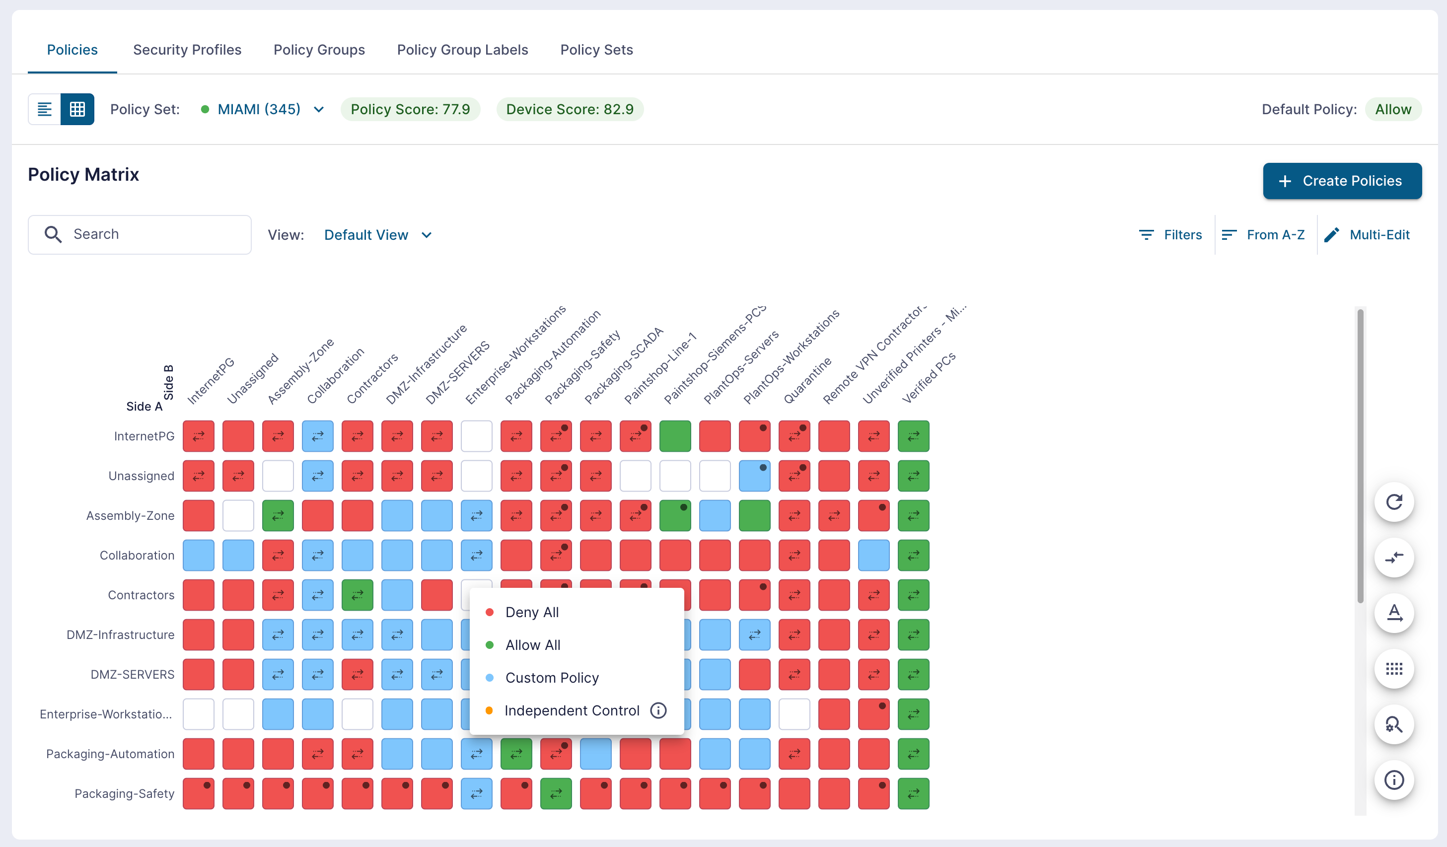Select Deny All in the popup menu
This screenshot has width=1447, height=847.
pyautogui.click(x=532, y=612)
